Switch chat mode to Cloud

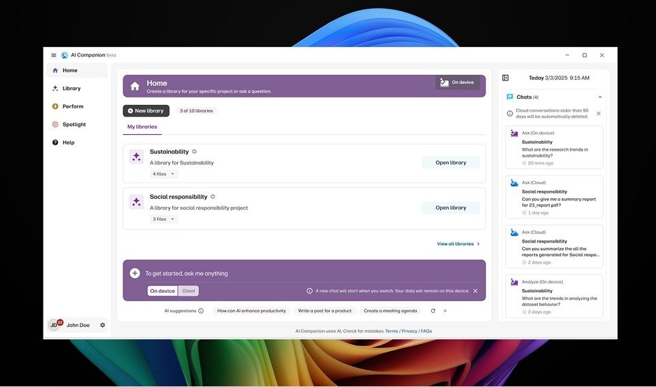coord(189,291)
